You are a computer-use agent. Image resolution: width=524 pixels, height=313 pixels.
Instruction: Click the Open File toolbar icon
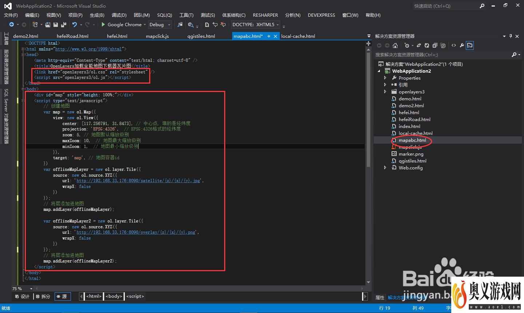point(48,24)
